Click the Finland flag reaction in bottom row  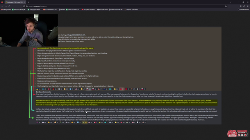click(111, 122)
